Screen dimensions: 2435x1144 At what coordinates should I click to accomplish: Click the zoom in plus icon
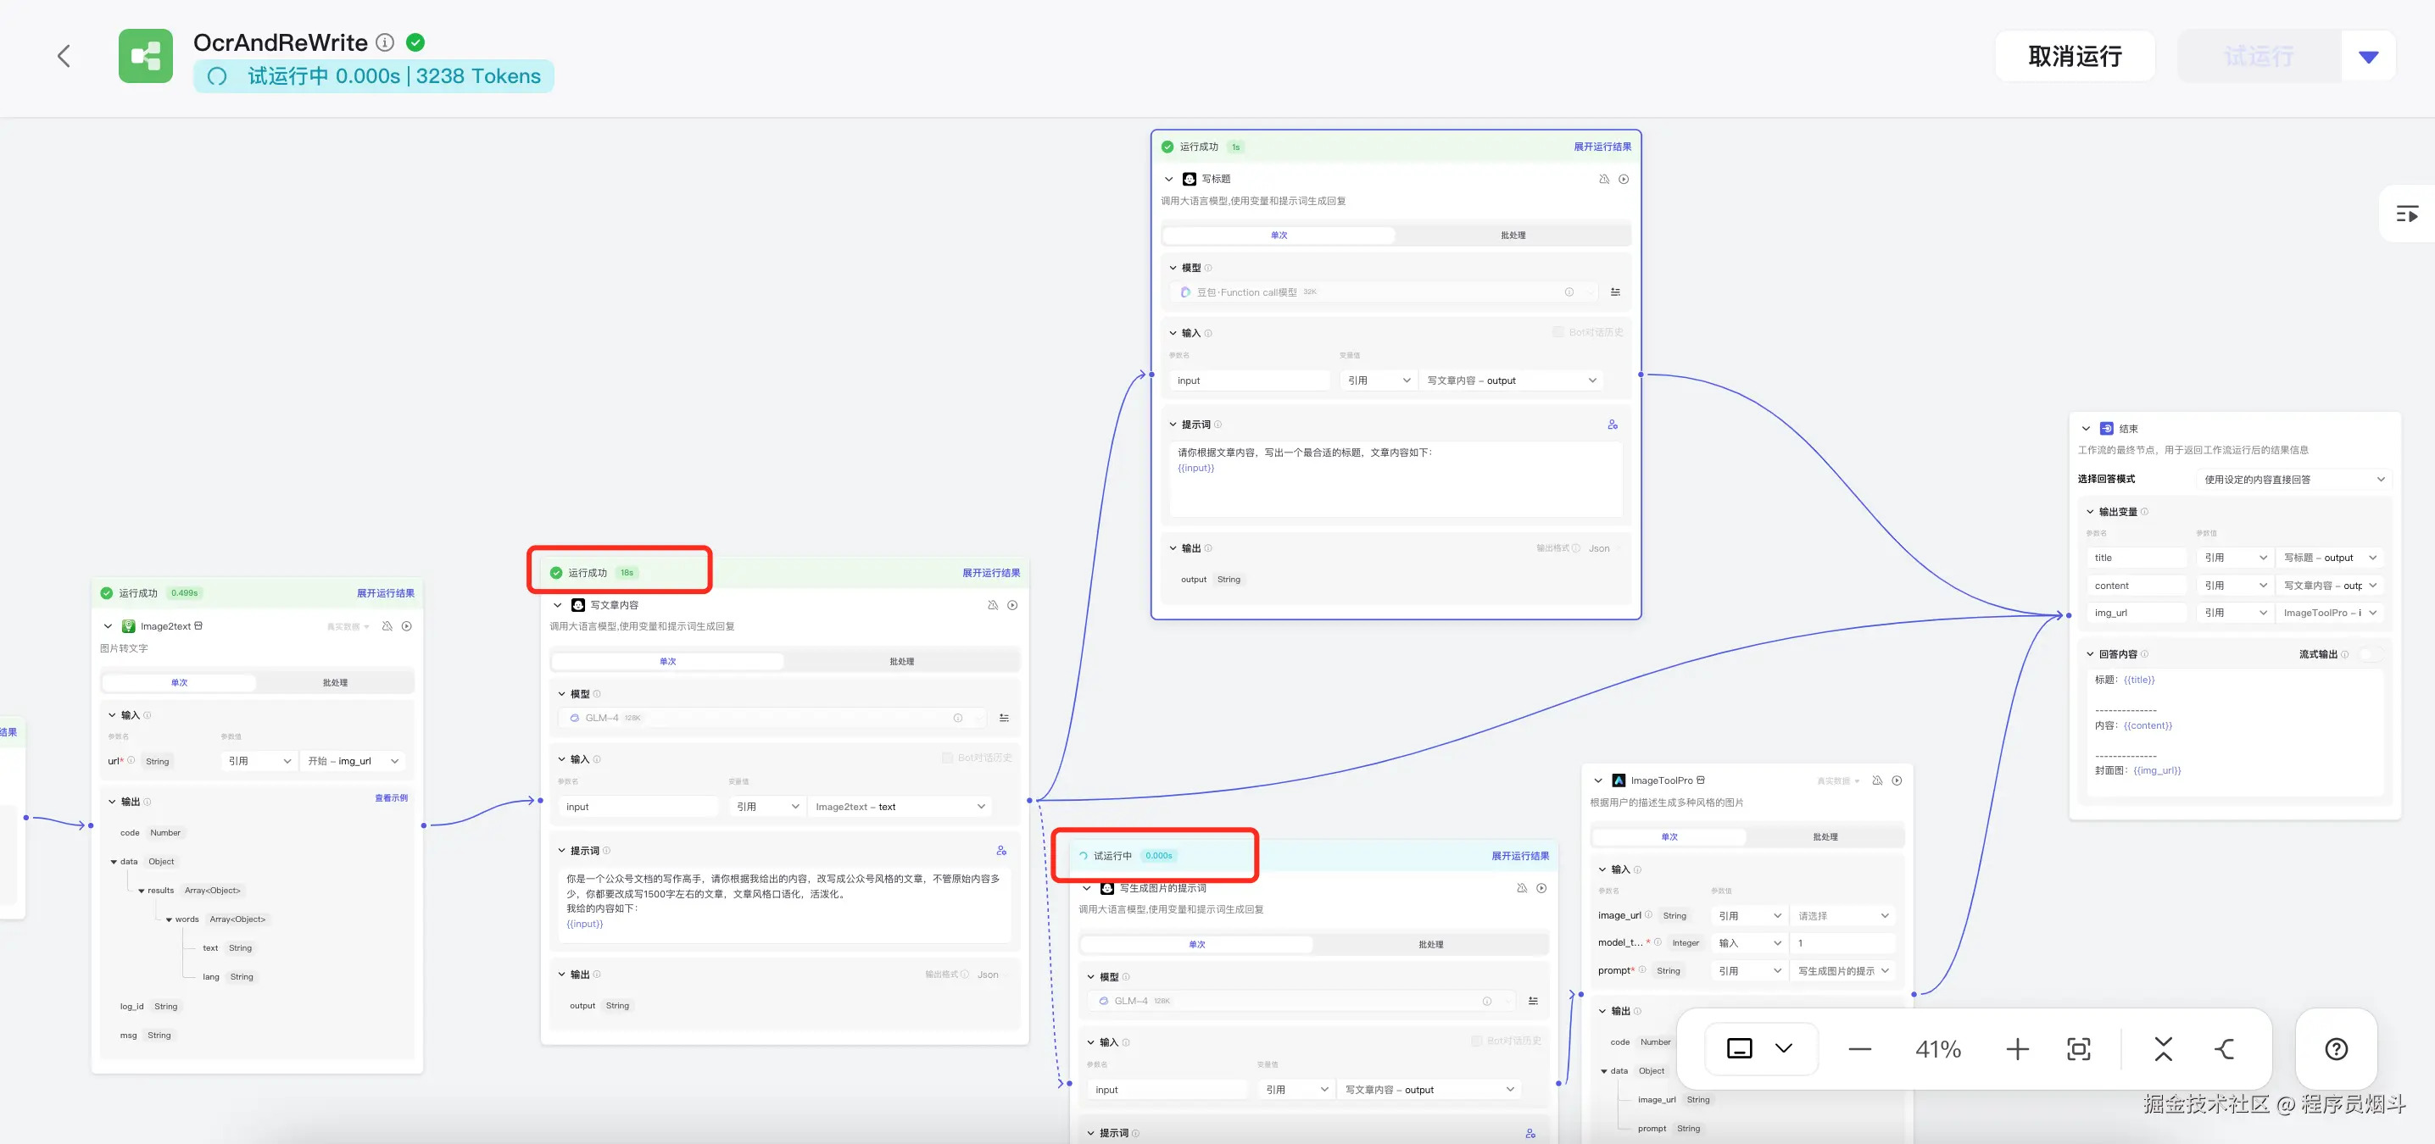pyautogui.click(x=2016, y=1048)
